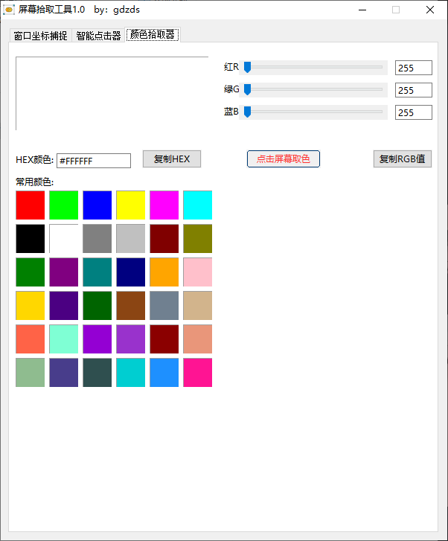Select the dark violet swatch
The image size is (448, 541).
(97, 339)
